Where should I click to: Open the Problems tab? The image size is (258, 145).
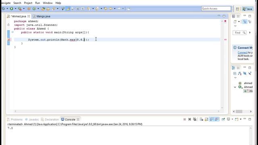15,119
